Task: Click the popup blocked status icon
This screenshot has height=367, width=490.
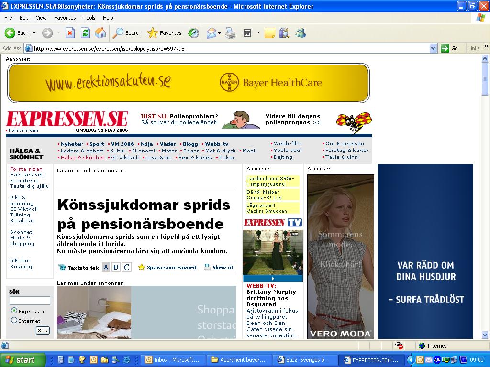Action: pos(399,345)
